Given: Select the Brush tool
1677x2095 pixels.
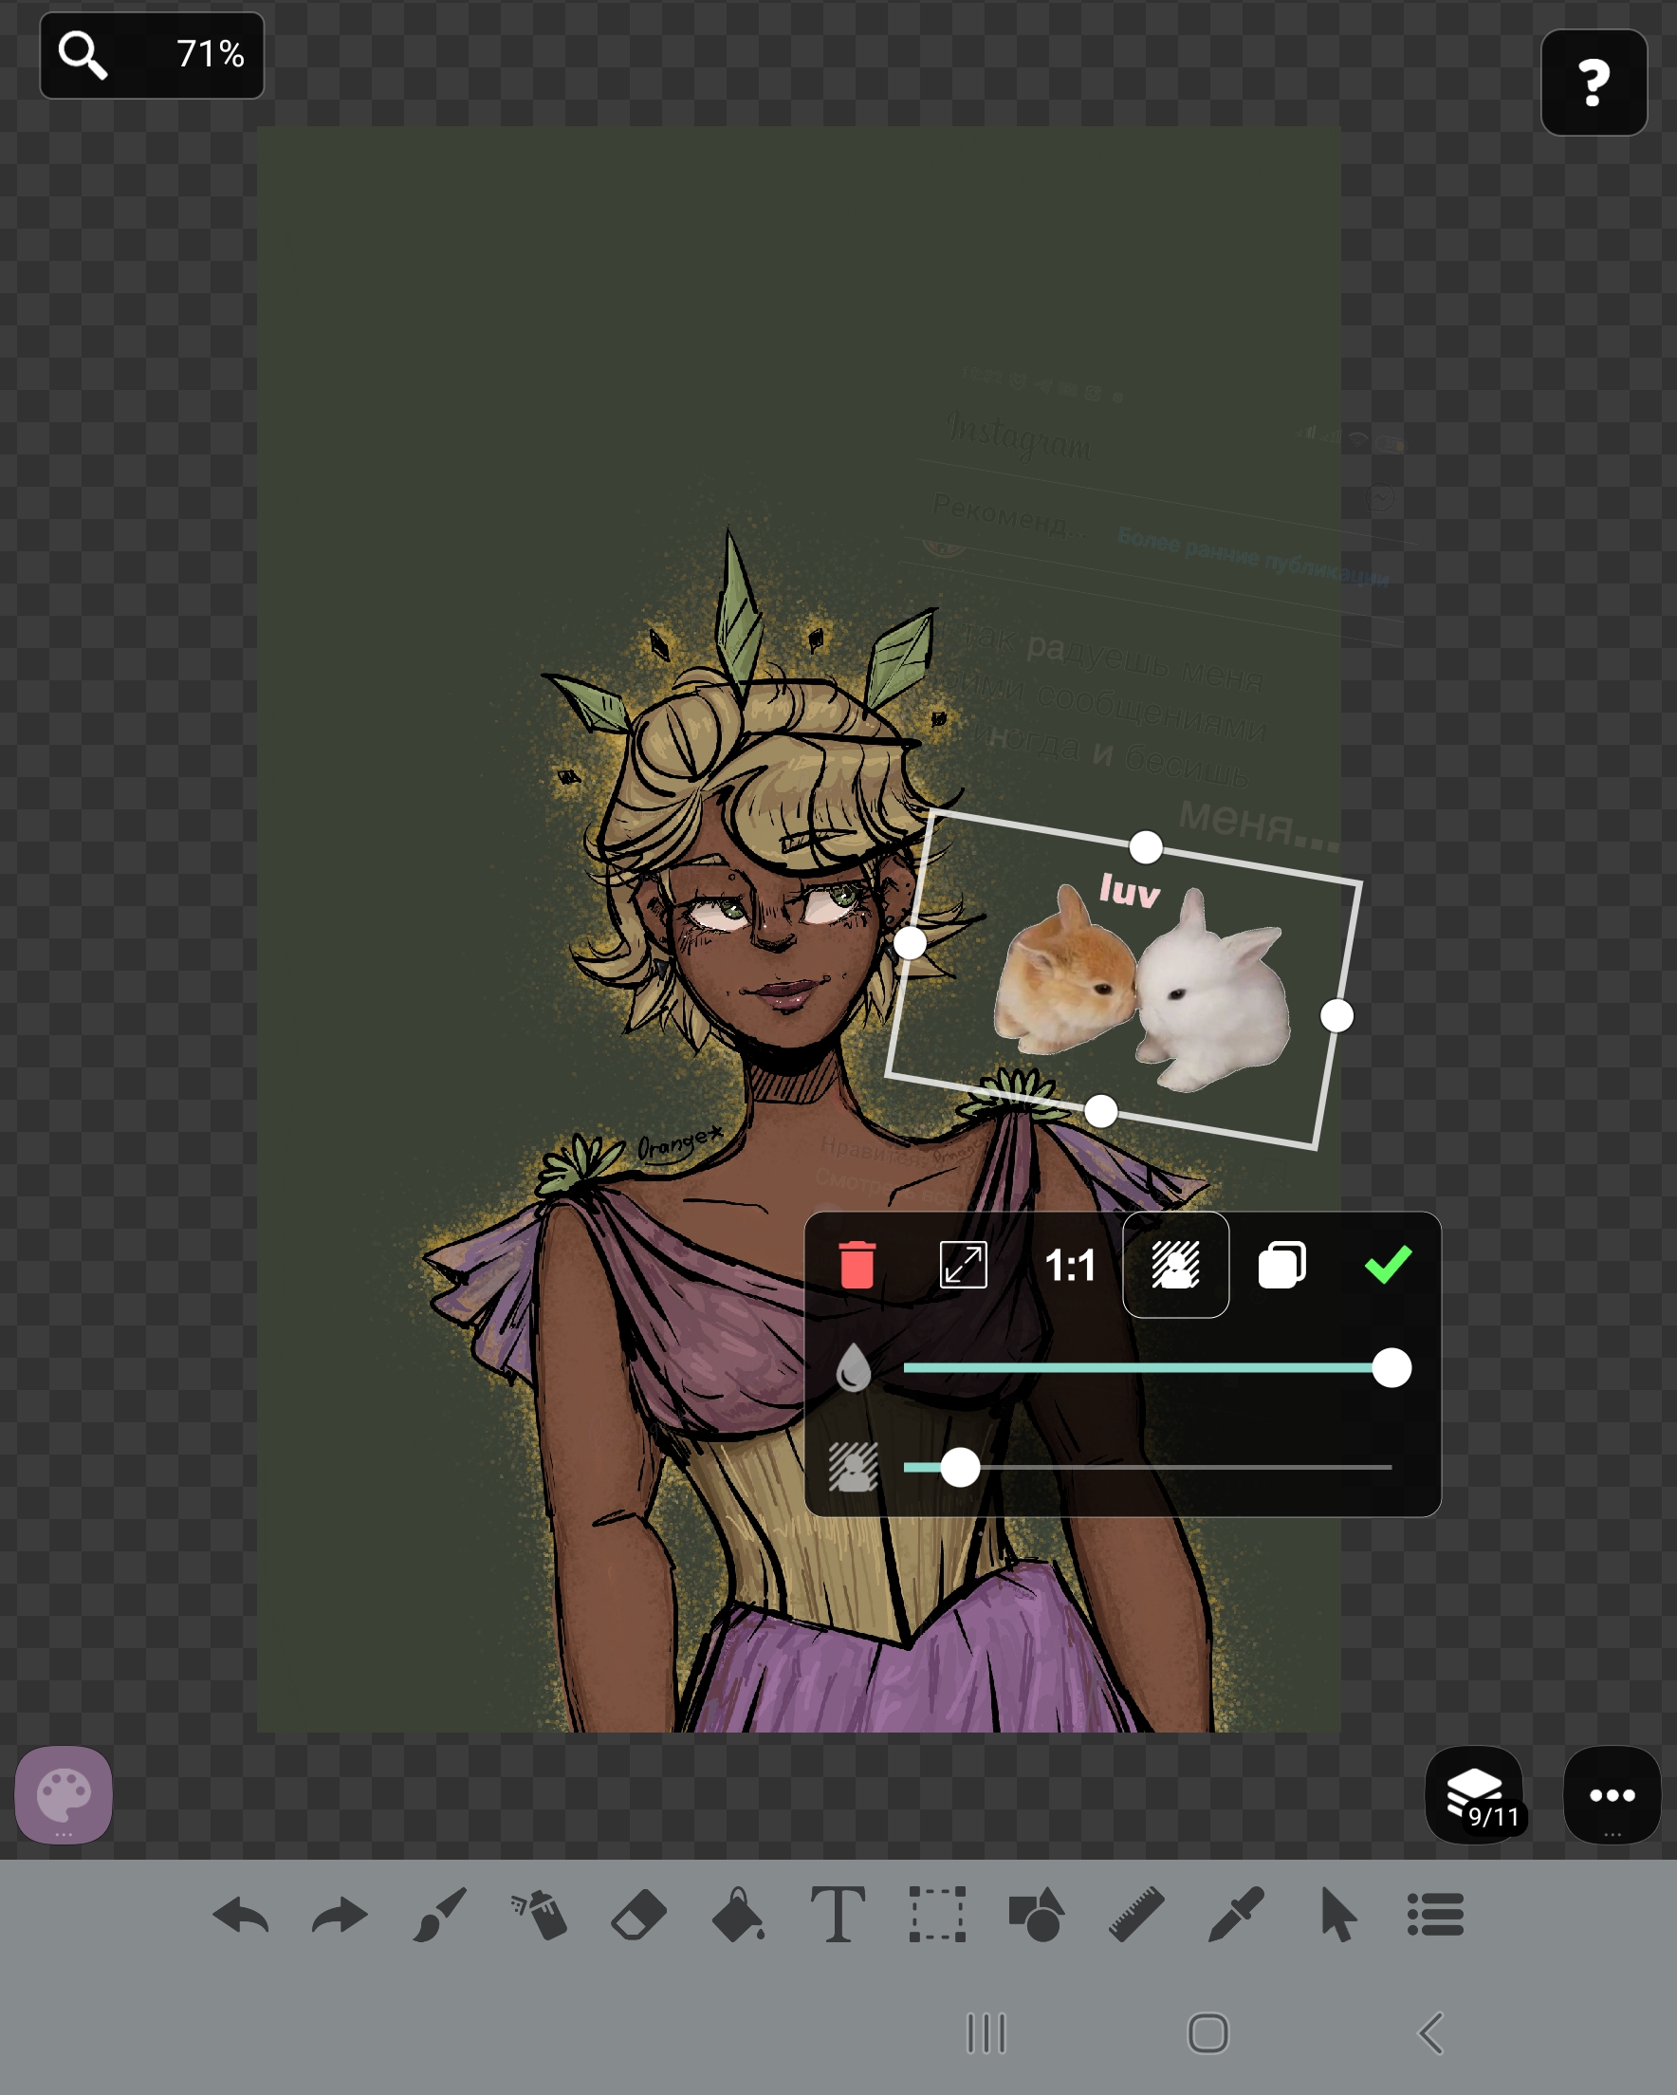Looking at the screenshot, I should tap(440, 1916).
